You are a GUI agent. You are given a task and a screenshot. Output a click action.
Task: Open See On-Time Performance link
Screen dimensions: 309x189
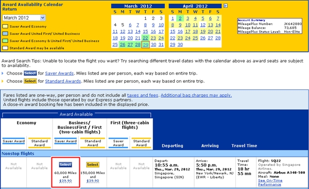point(270,182)
